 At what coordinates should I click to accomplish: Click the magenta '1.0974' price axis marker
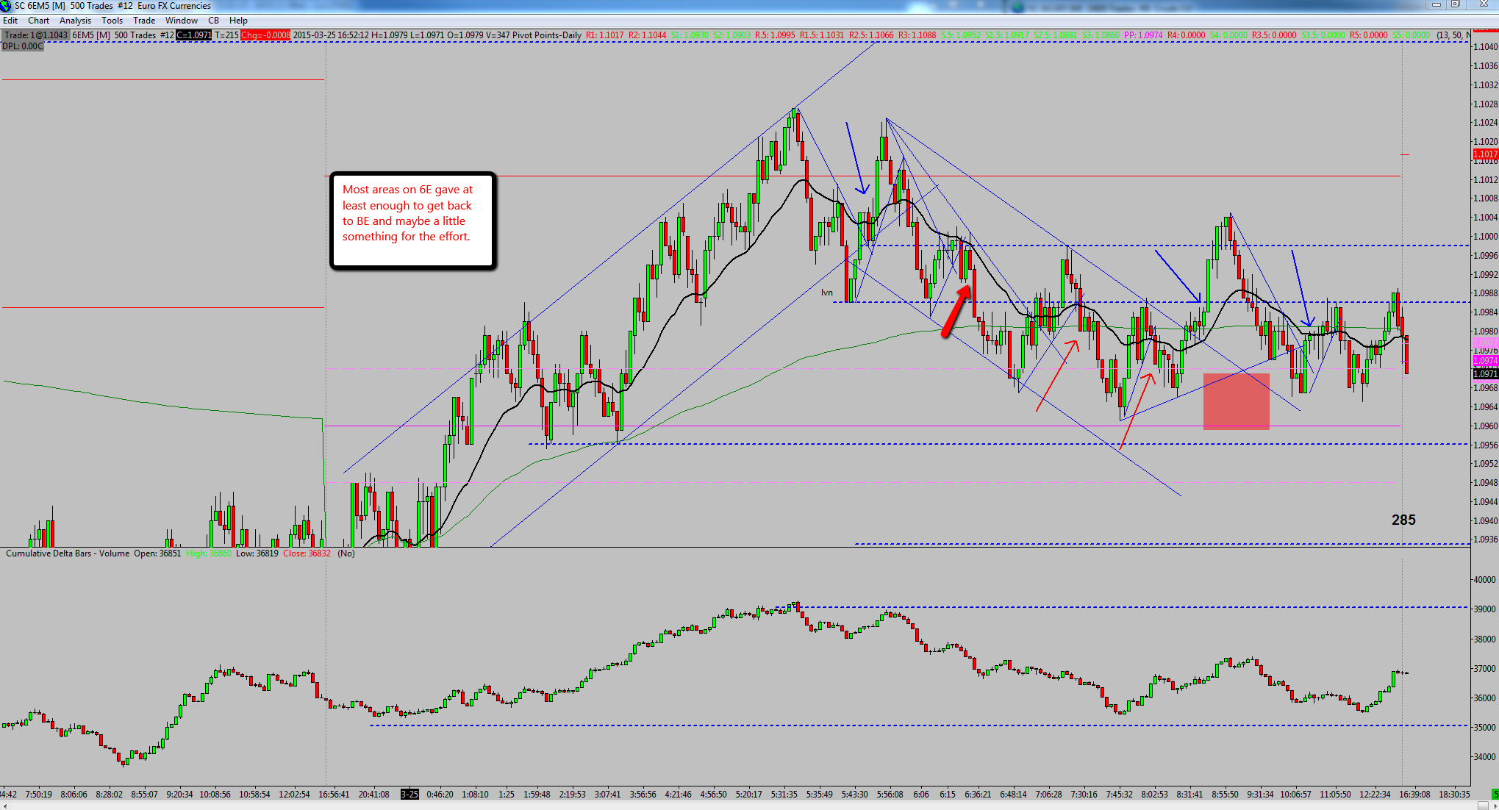(1485, 360)
